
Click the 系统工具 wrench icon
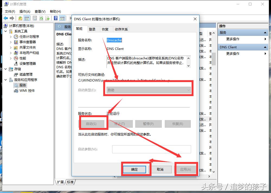point(11,31)
